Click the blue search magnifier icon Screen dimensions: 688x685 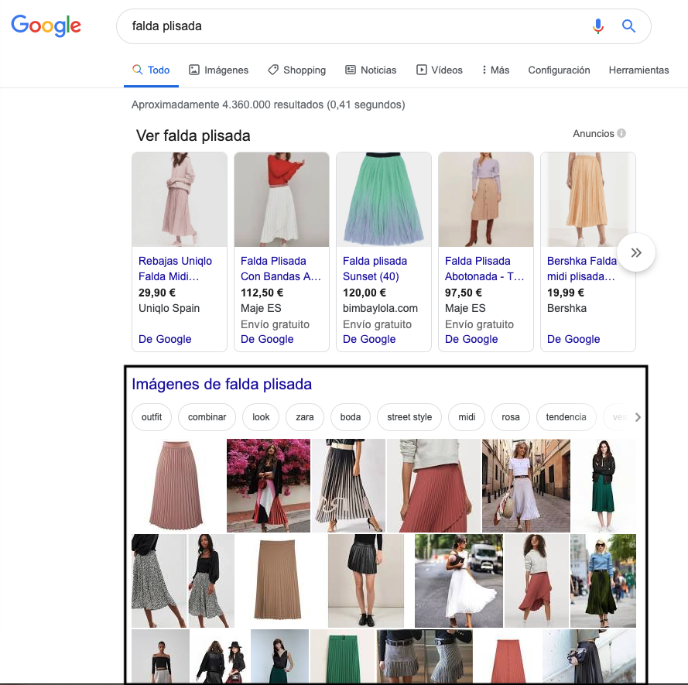(x=628, y=26)
